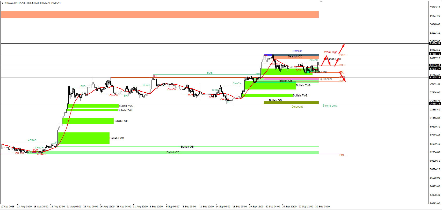
Task: Click the PWL level label
Action: pyautogui.click(x=342, y=81)
